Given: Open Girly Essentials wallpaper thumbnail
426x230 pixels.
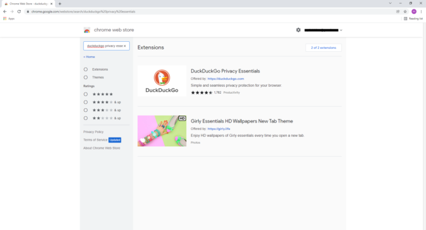Looking at the screenshot, I should tap(162, 131).
